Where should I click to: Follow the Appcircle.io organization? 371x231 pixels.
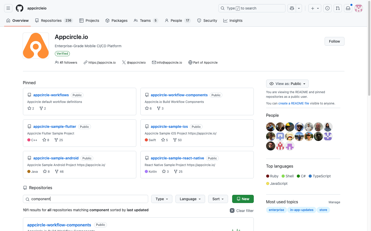point(334,41)
